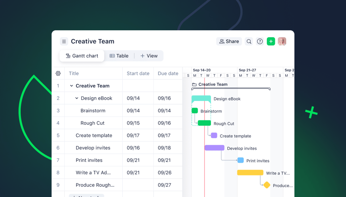Open column settings gear icon
The height and width of the screenshot is (197, 346).
click(x=58, y=73)
